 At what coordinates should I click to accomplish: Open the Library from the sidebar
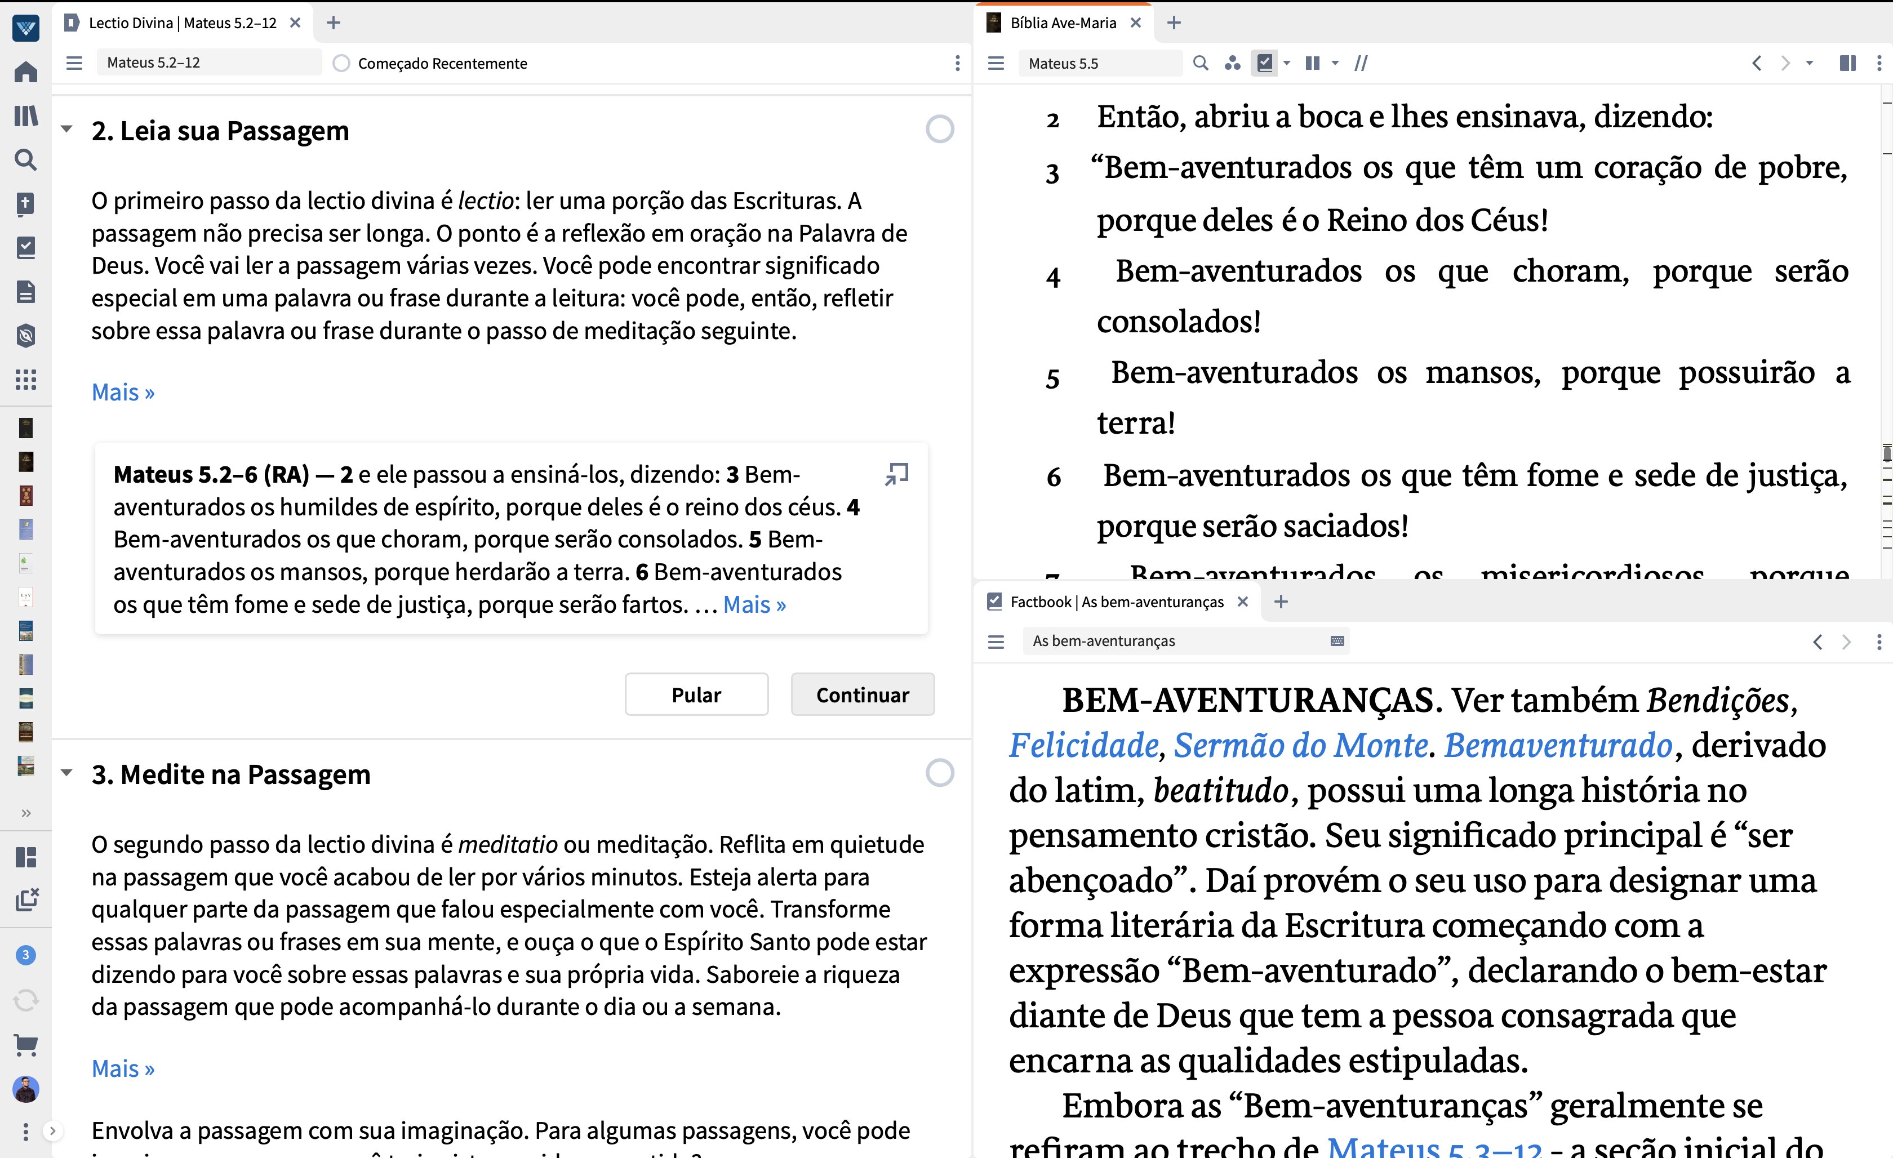25,116
